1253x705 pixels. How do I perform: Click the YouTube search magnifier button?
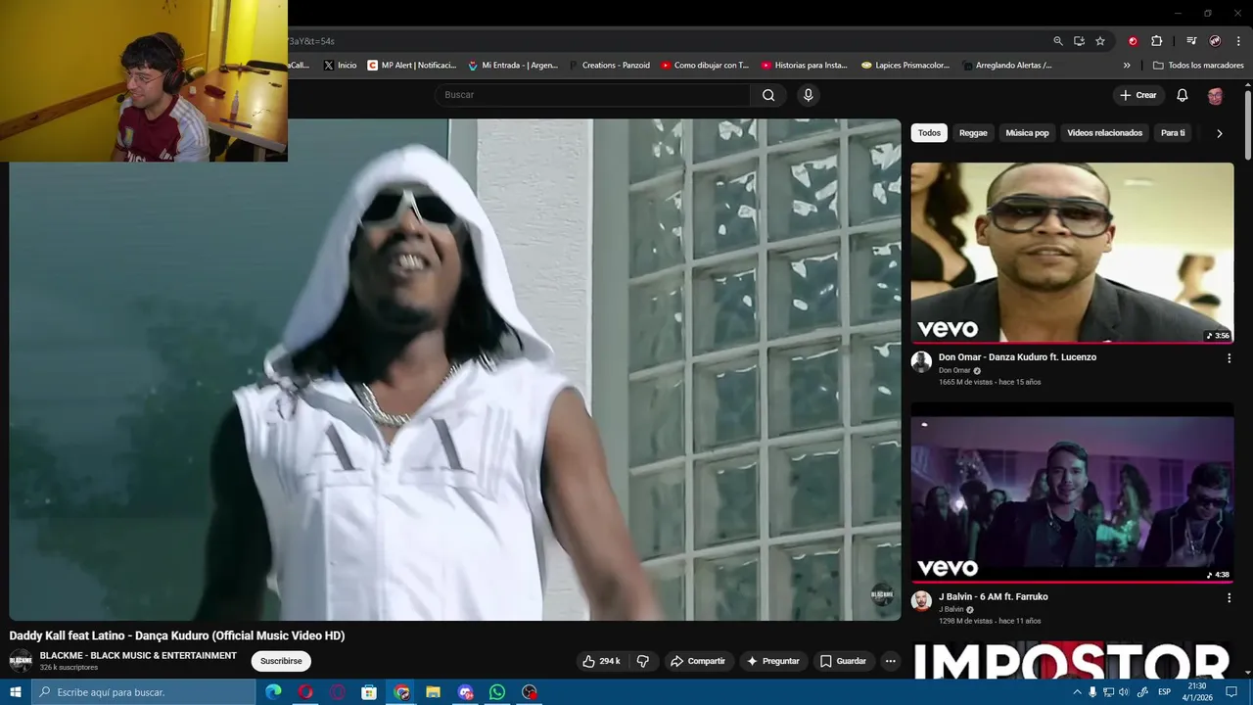click(768, 95)
